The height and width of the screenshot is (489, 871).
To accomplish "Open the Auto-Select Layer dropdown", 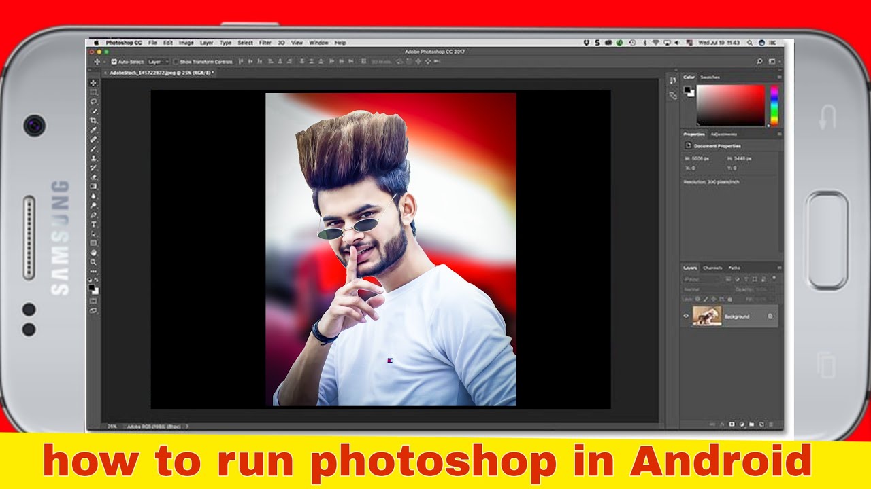I will (x=157, y=61).
